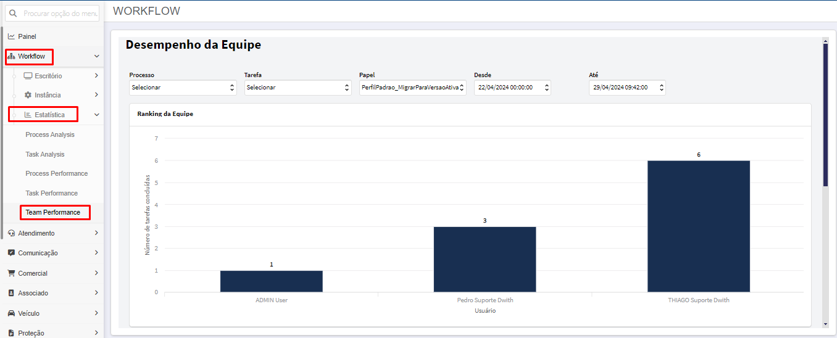Image resolution: width=837 pixels, height=338 pixels.
Task: Open Process Analysis menu item
Action: (50, 134)
